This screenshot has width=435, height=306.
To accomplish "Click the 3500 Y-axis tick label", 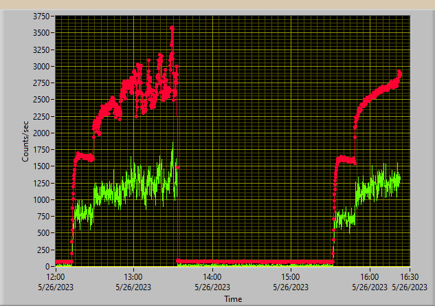I will [x=41, y=33].
